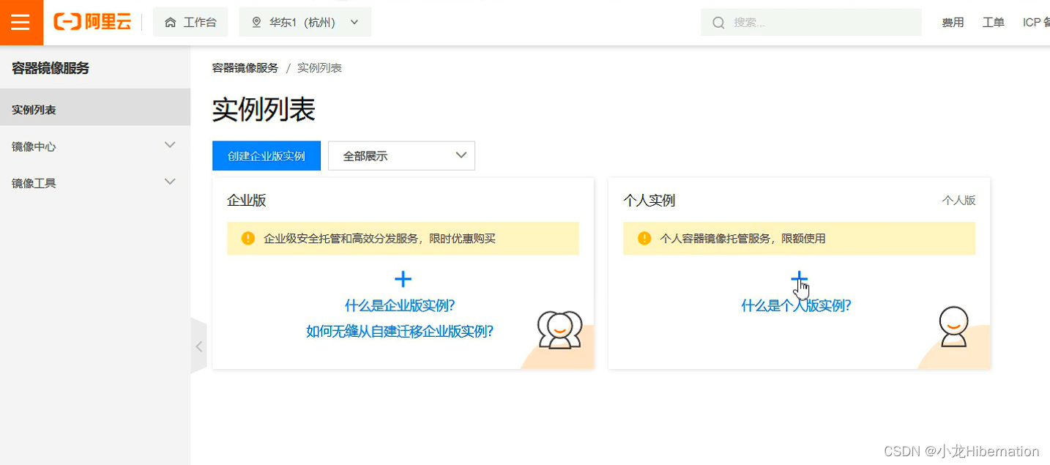This screenshot has height=465, width=1050.
Task: Click the 实例列表 breadcrumb text
Action: click(319, 68)
